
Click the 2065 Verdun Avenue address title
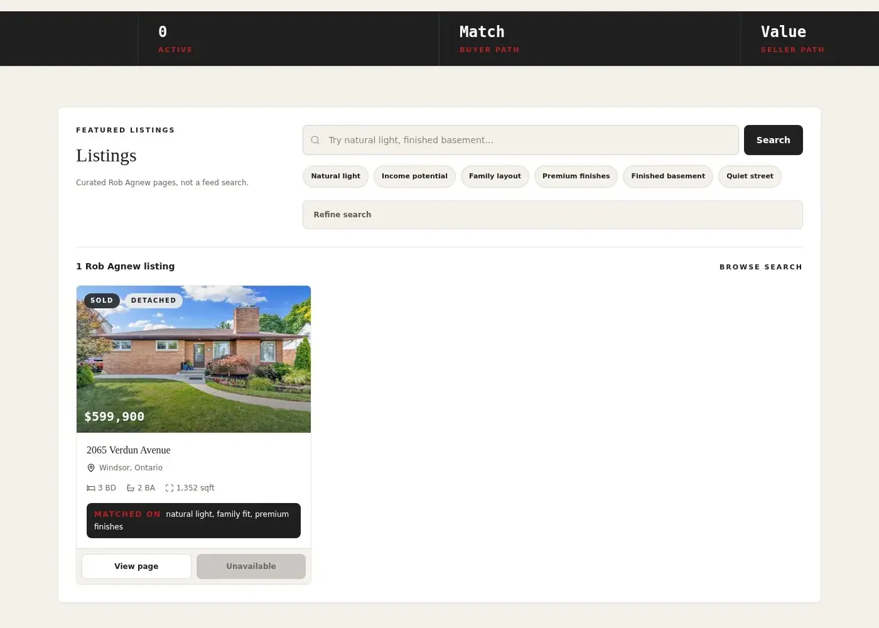129,450
